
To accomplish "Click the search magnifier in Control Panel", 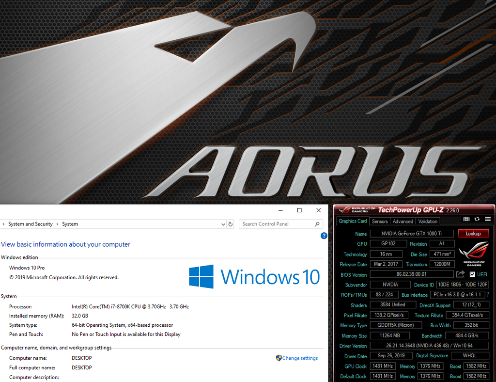I will 317,224.
